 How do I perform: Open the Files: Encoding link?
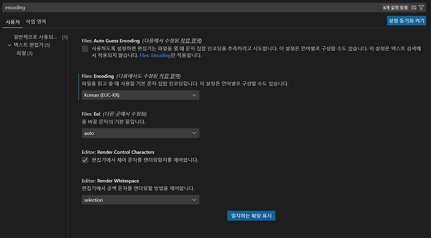155,56
